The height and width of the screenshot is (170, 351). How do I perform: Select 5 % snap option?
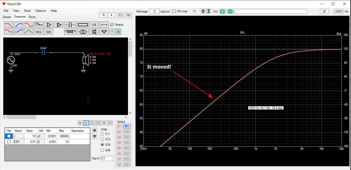pyautogui.click(x=102, y=134)
